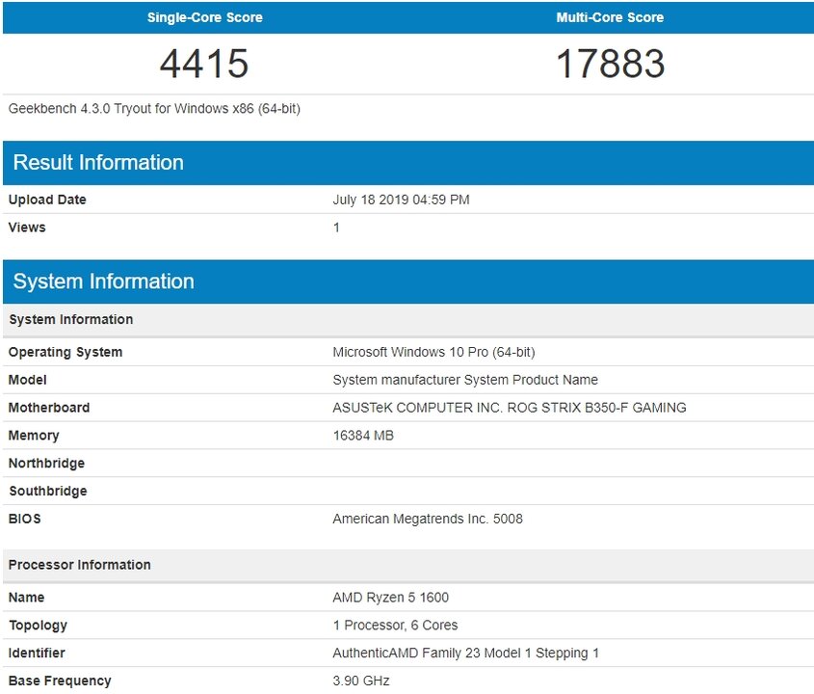
Task: Click the Upload Date label
Action: point(47,200)
